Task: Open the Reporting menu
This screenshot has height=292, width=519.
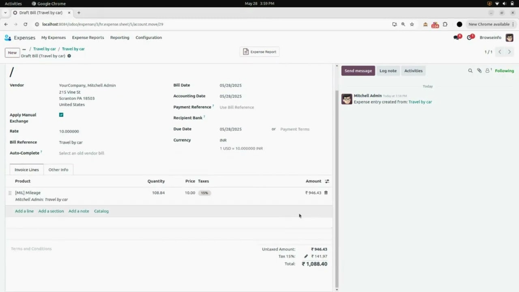Action: 120,38
